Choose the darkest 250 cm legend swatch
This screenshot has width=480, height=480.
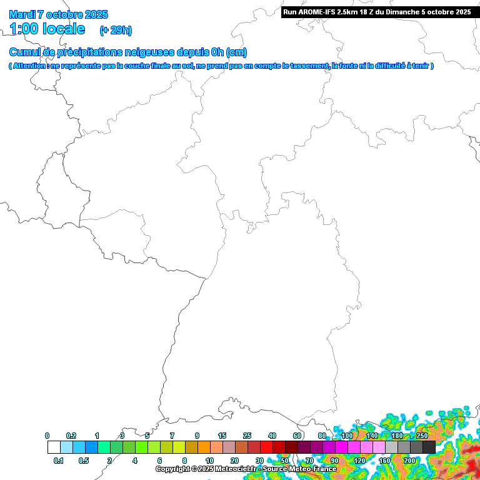429,447
